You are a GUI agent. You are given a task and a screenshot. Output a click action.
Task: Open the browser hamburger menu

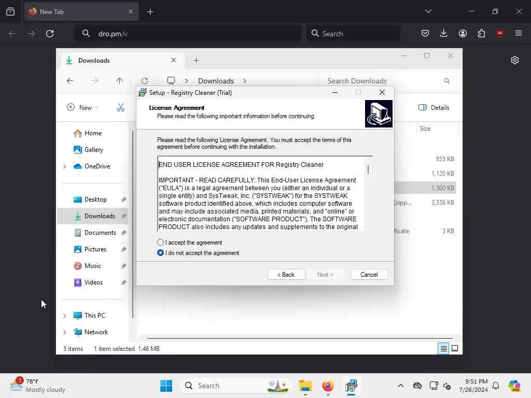tap(519, 33)
